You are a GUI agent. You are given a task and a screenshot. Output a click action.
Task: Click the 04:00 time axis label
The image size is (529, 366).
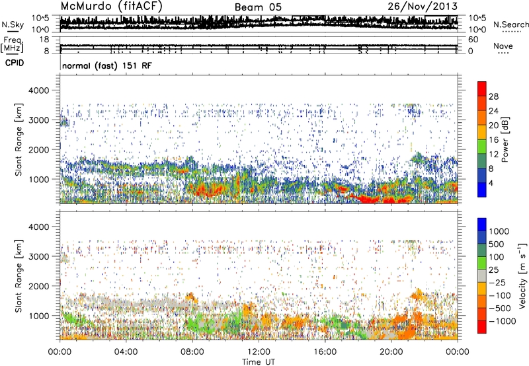(x=126, y=352)
